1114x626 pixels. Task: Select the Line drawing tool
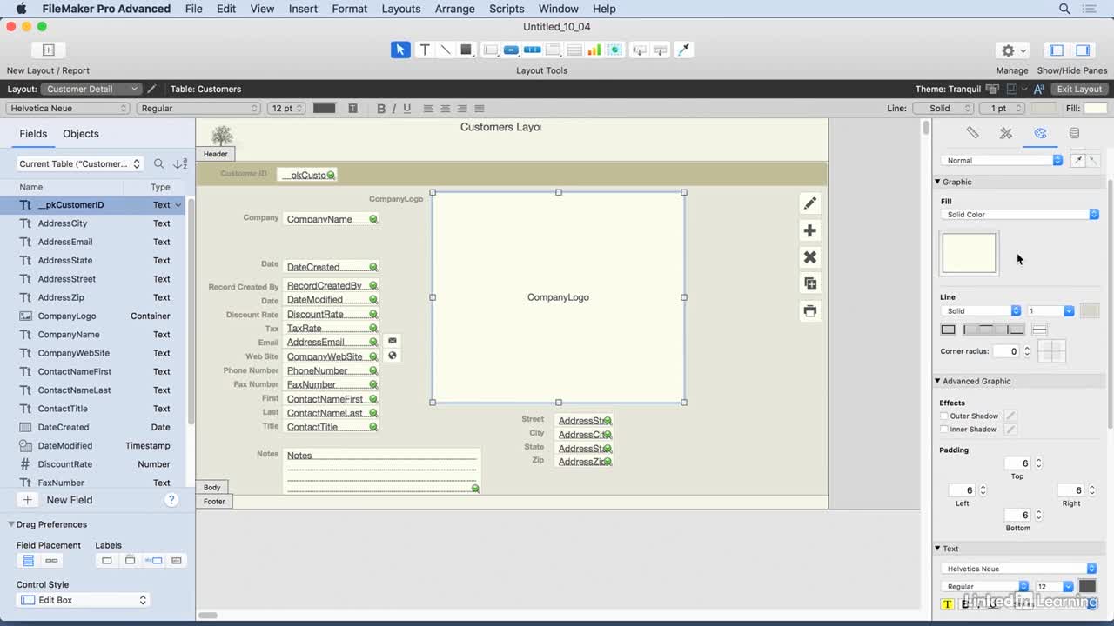[445, 50]
